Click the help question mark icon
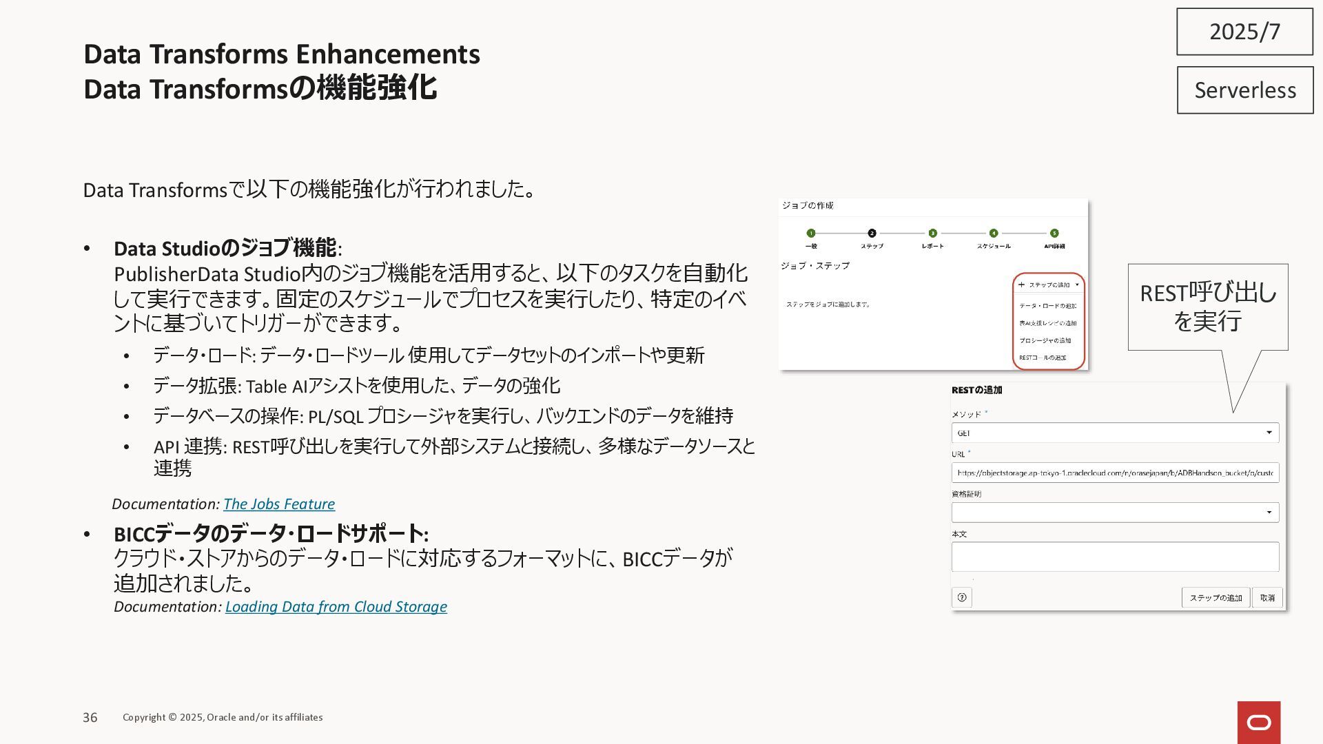This screenshot has width=1323, height=744. (x=962, y=597)
